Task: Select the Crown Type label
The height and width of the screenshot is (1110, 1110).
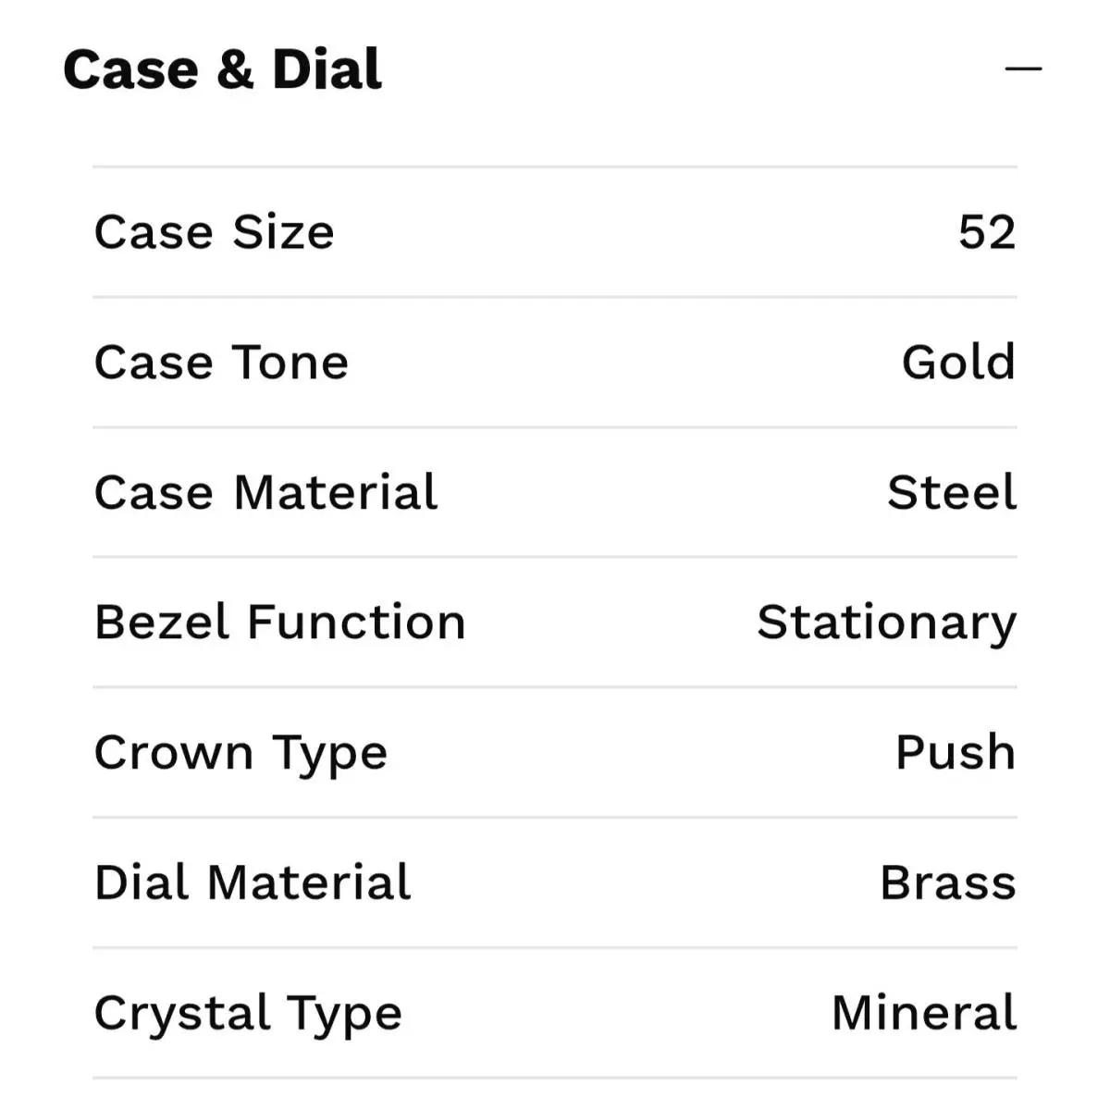Action: 240,754
